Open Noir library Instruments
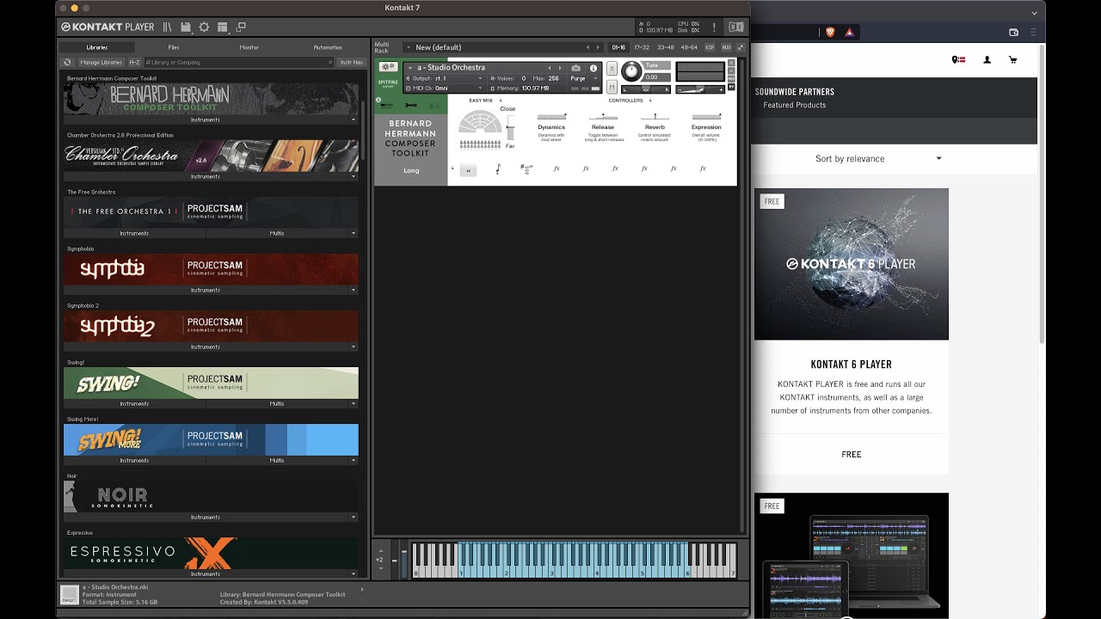The image size is (1101, 619). pyautogui.click(x=206, y=517)
